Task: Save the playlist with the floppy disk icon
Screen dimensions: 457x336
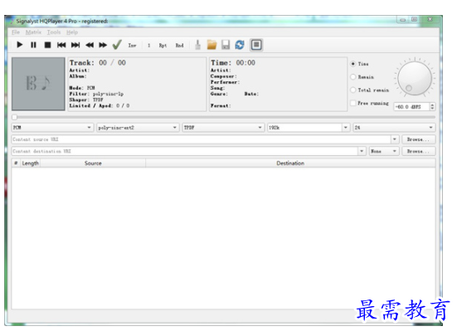Action: (x=226, y=45)
